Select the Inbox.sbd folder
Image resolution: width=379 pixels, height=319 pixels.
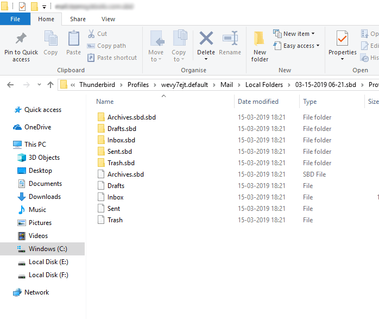[x=121, y=140]
